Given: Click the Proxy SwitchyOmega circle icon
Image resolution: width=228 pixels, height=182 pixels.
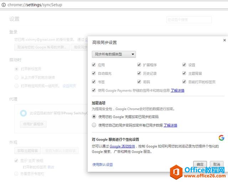Looking at the screenshot, I should 24,113.
